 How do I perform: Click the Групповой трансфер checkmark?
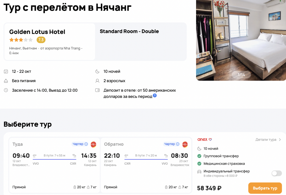(x=199, y=156)
